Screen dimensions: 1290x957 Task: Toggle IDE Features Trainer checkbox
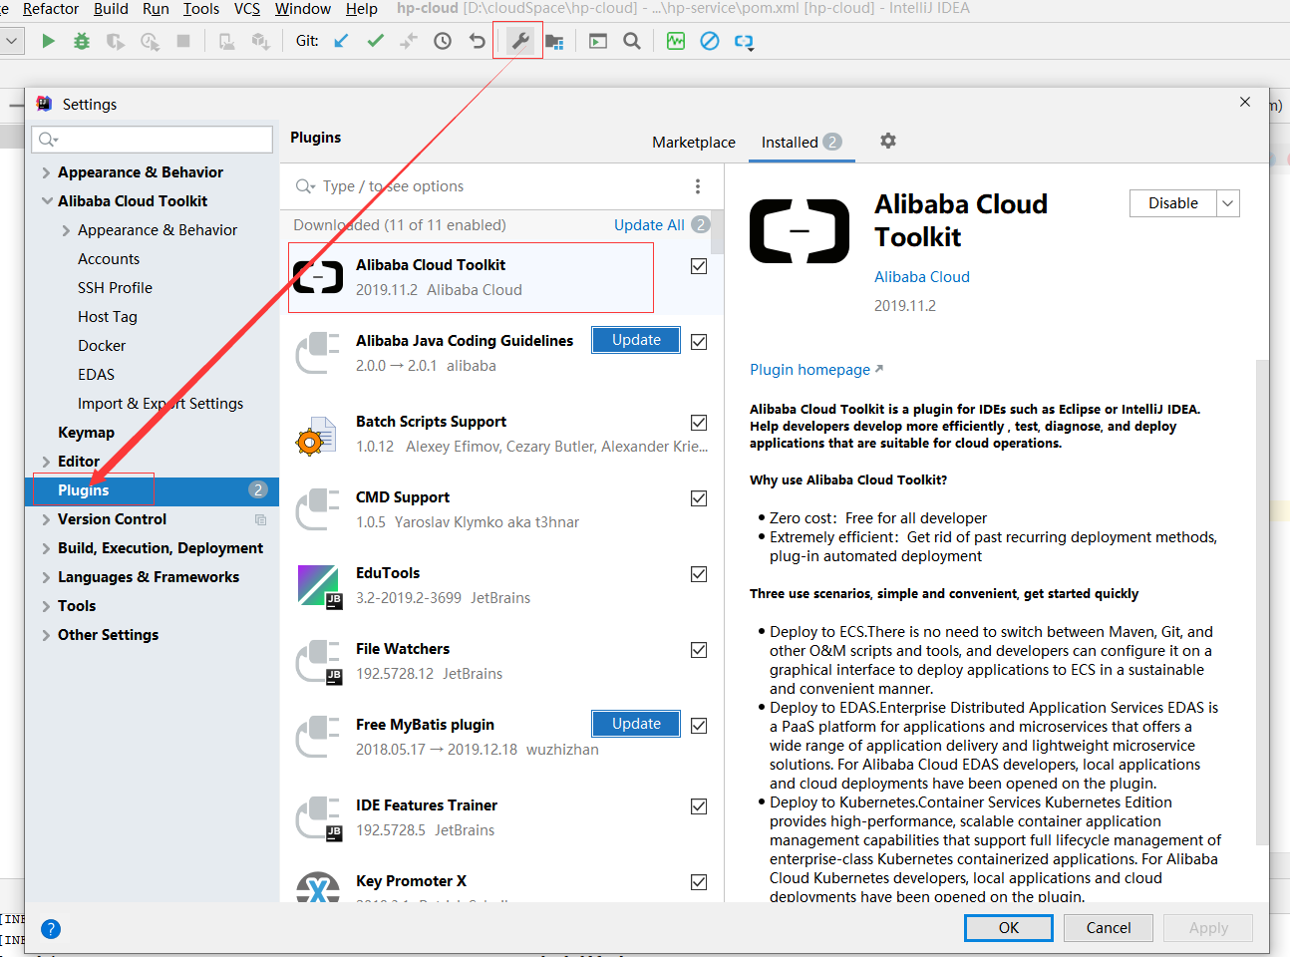pyautogui.click(x=699, y=806)
